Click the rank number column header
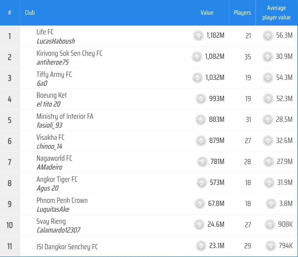 tap(10, 13)
